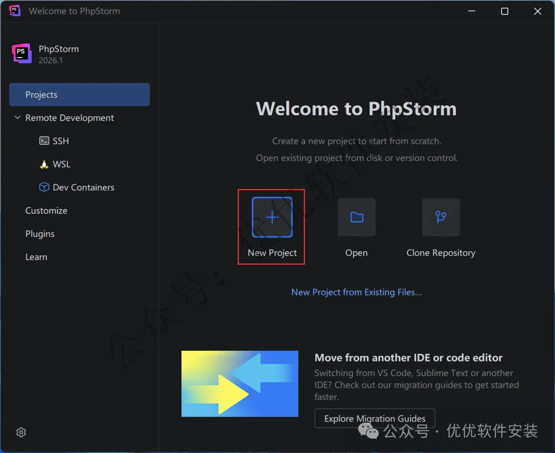
Task: Select SSH under Remote Development
Action: point(61,141)
